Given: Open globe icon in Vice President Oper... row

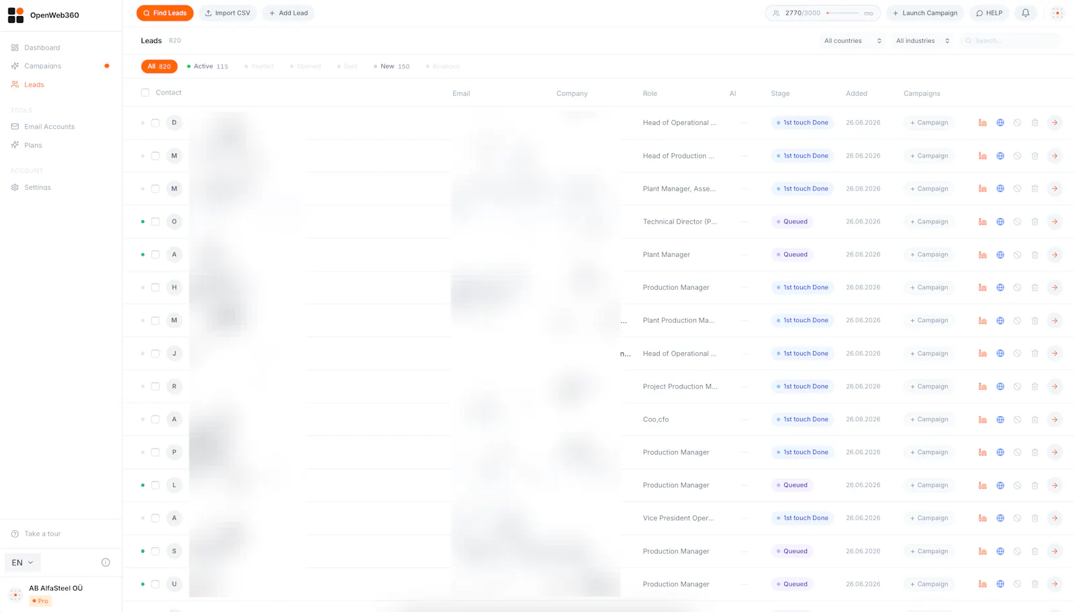Looking at the screenshot, I should click(1000, 518).
